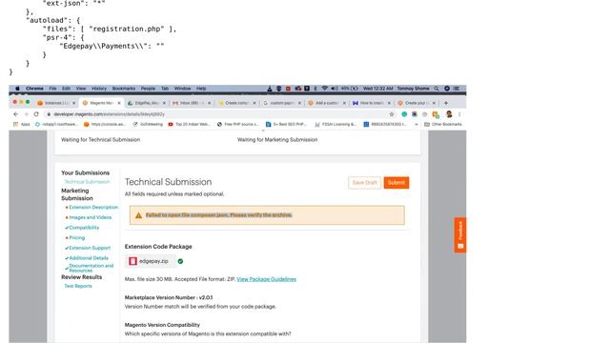Open the File menu
610x343 pixels.
(x=53, y=89)
